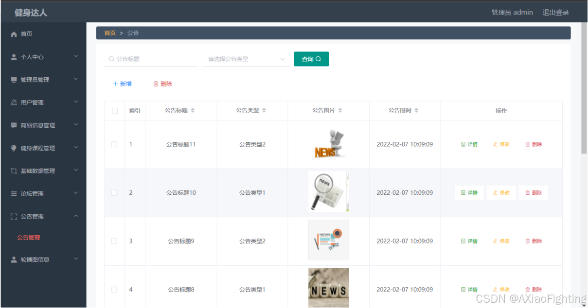This screenshot has width=588, height=308.
Task: Click 详情 icon in 公告标题11 row
Action: 463,145
